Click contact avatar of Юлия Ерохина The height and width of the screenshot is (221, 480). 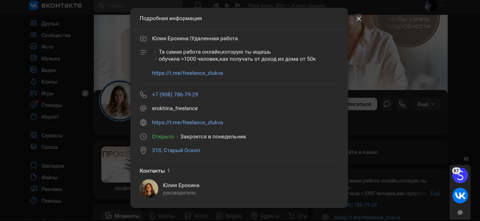(x=149, y=189)
